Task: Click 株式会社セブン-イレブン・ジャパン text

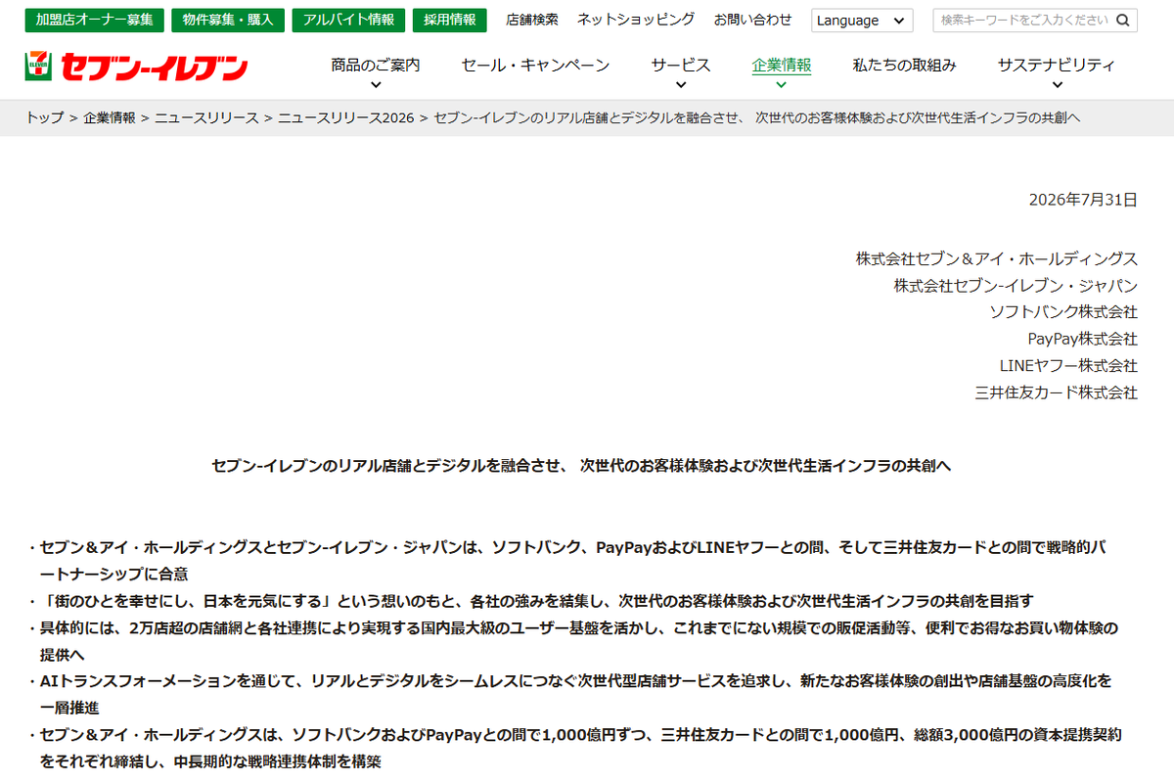Action: [1016, 286]
